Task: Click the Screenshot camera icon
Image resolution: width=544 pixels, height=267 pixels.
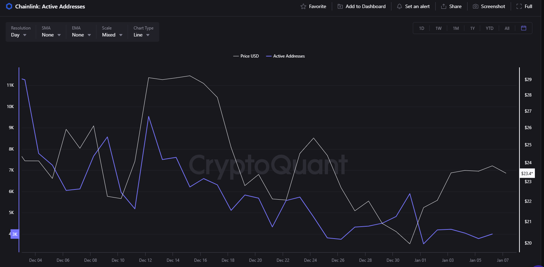Action: coord(476,6)
